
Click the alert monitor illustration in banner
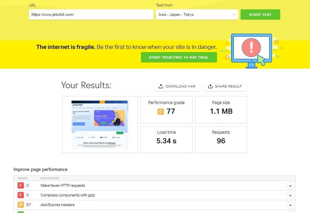(x=252, y=51)
